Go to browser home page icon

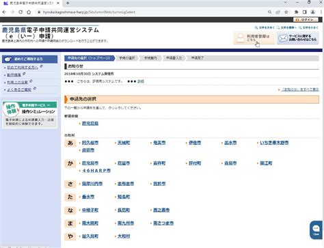[29, 12]
